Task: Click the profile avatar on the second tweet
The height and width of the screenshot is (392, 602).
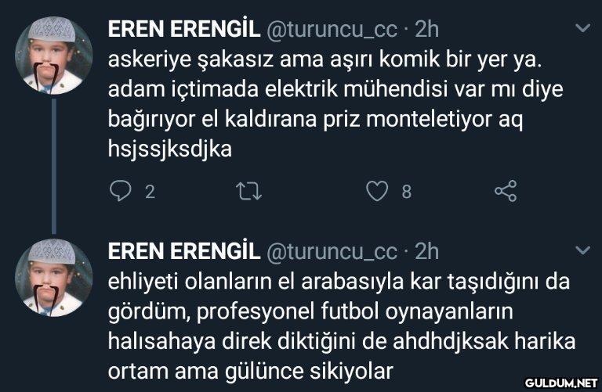Action: [55, 278]
